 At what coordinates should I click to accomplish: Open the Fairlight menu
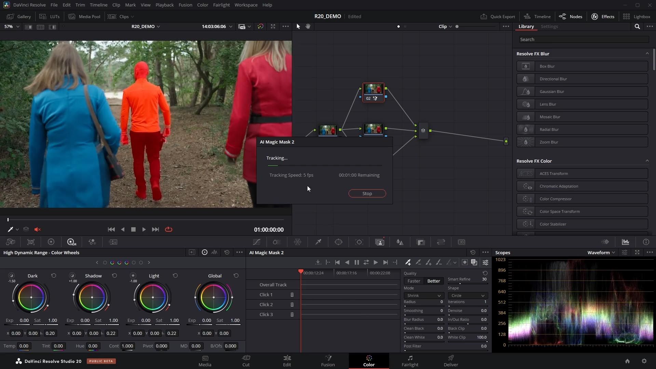221,5
